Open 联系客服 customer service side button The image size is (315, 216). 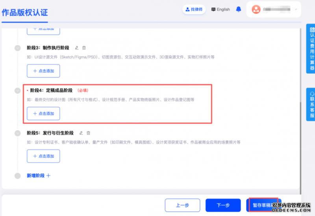point(311,104)
